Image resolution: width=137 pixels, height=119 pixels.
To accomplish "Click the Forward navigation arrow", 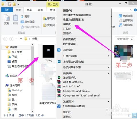I will [x=11, y=39].
